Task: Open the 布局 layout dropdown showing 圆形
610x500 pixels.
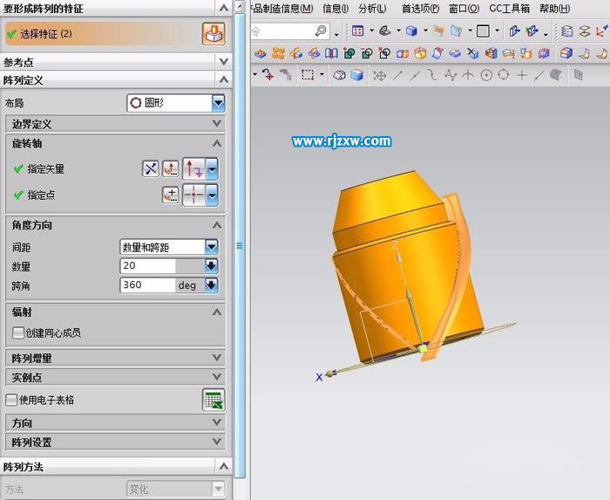Action: 218,103
